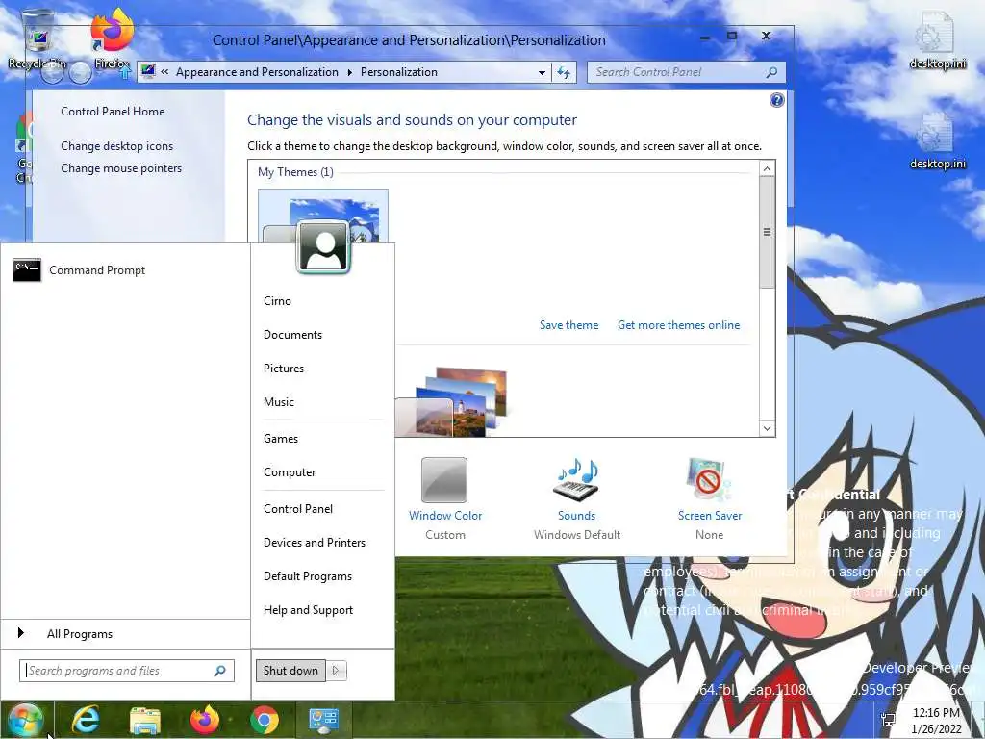Open Documents from Start menu

pyautogui.click(x=292, y=335)
